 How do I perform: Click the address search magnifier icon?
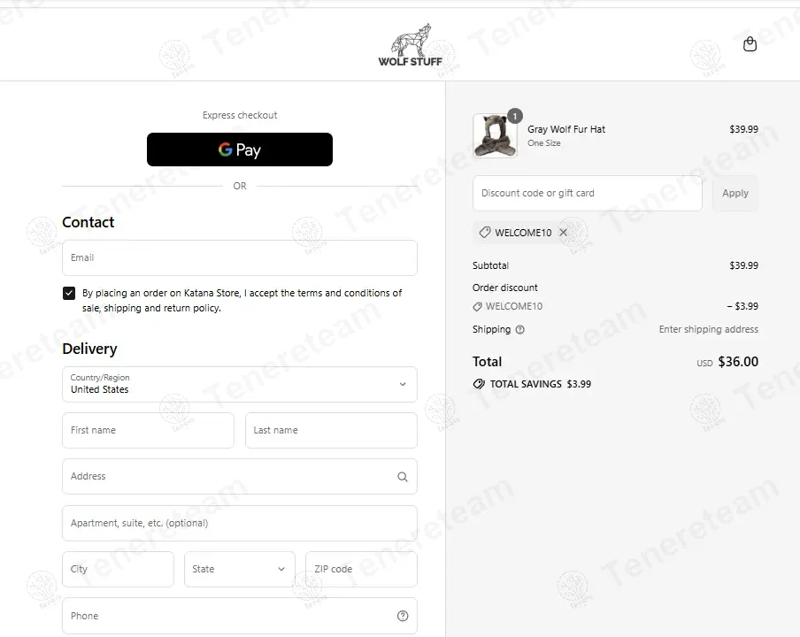click(x=403, y=477)
